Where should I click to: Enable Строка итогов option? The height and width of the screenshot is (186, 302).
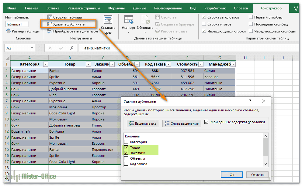204,24
